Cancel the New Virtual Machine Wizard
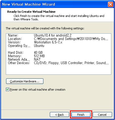 point(102,114)
